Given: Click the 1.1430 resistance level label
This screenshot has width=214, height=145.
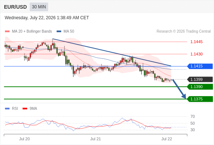Looking at the screenshot, I should pos(196,54).
